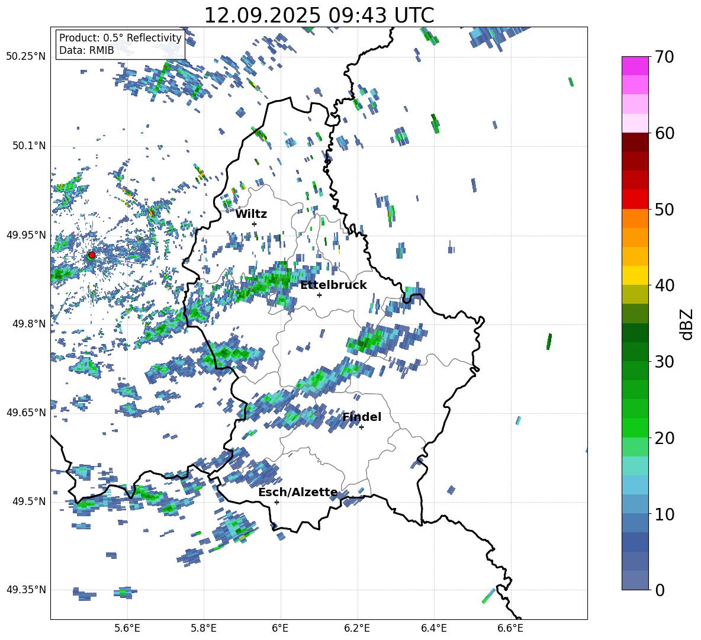Click the 6.2°E longitude label

click(x=357, y=628)
